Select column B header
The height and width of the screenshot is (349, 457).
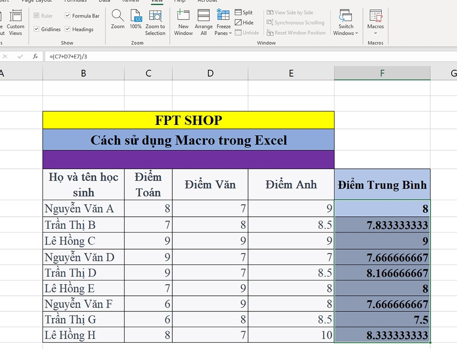coord(83,73)
